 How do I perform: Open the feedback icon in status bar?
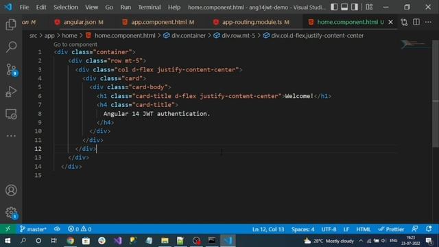coord(415,229)
